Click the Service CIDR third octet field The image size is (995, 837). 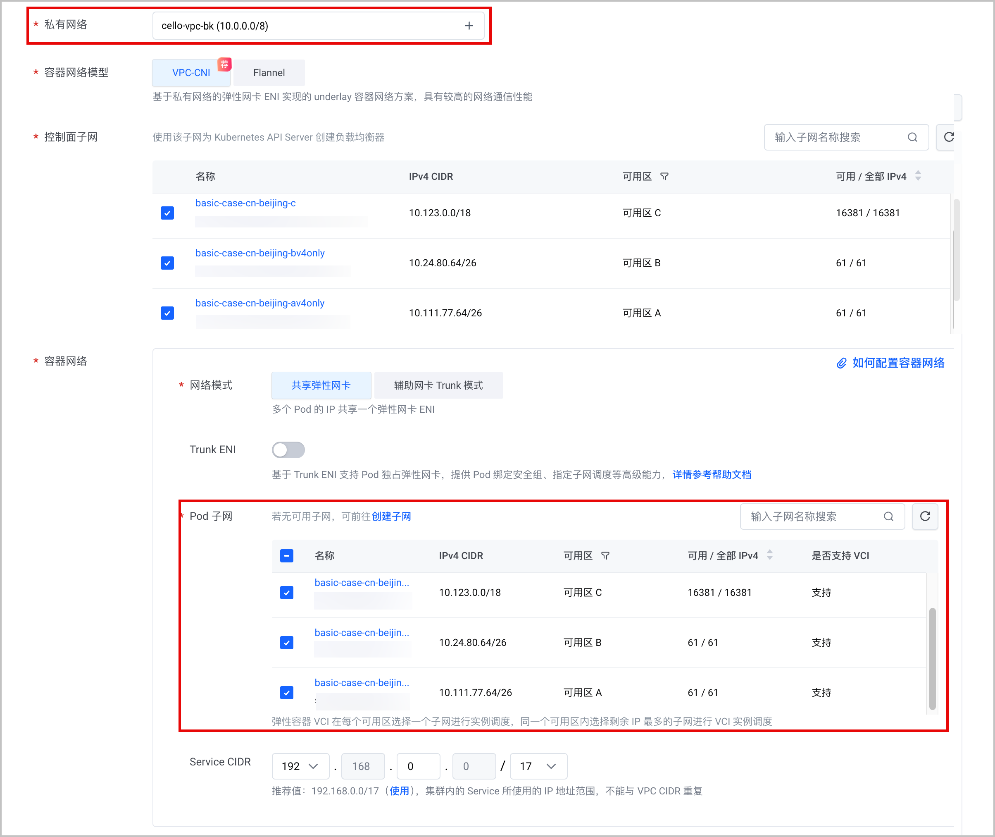click(419, 766)
